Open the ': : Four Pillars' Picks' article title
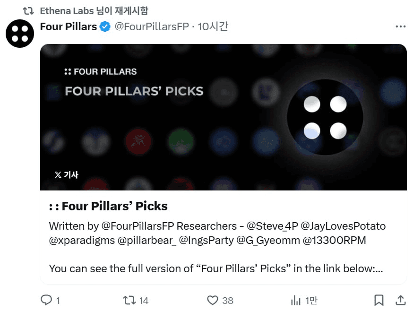This screenshot has height=311, width=413. click(x=108, y=206)
